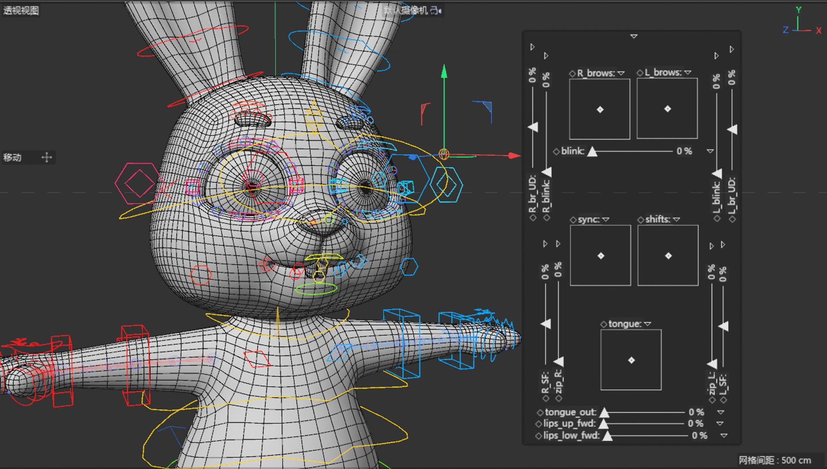Viewport: 827px width, 469px height.
Task: Toggle the lips_up_fwd keyframe diamond
Action: [539, 424]
